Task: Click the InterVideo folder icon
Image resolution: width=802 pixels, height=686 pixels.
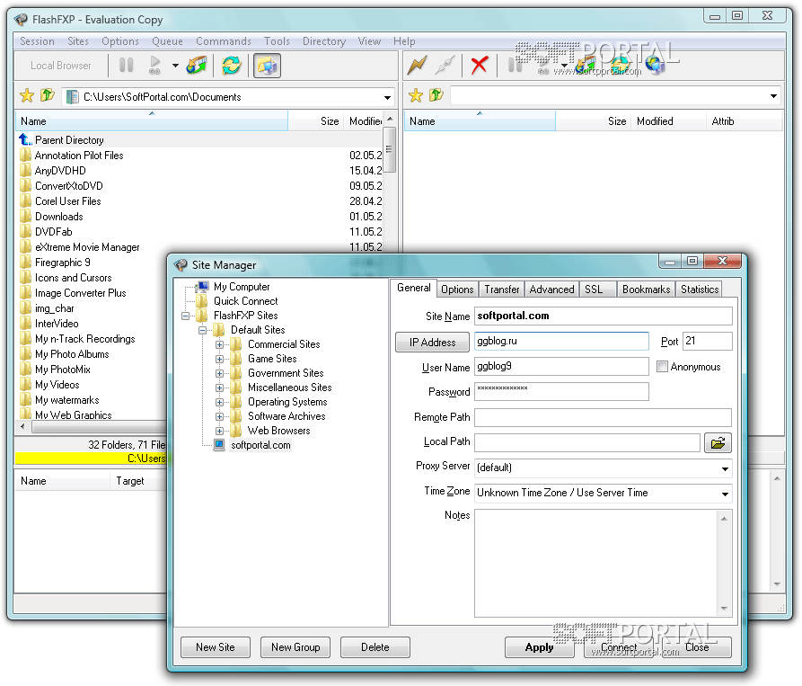Action: tap(25, 323)
